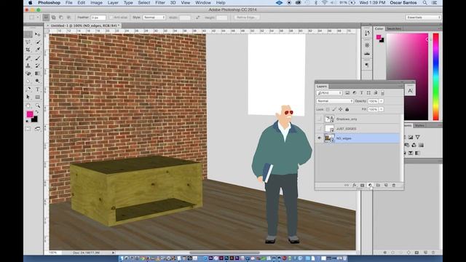The width and height of the screenshot is (466, 262).
Task: Select the Eyedropper tool
Action: (38, 50)
